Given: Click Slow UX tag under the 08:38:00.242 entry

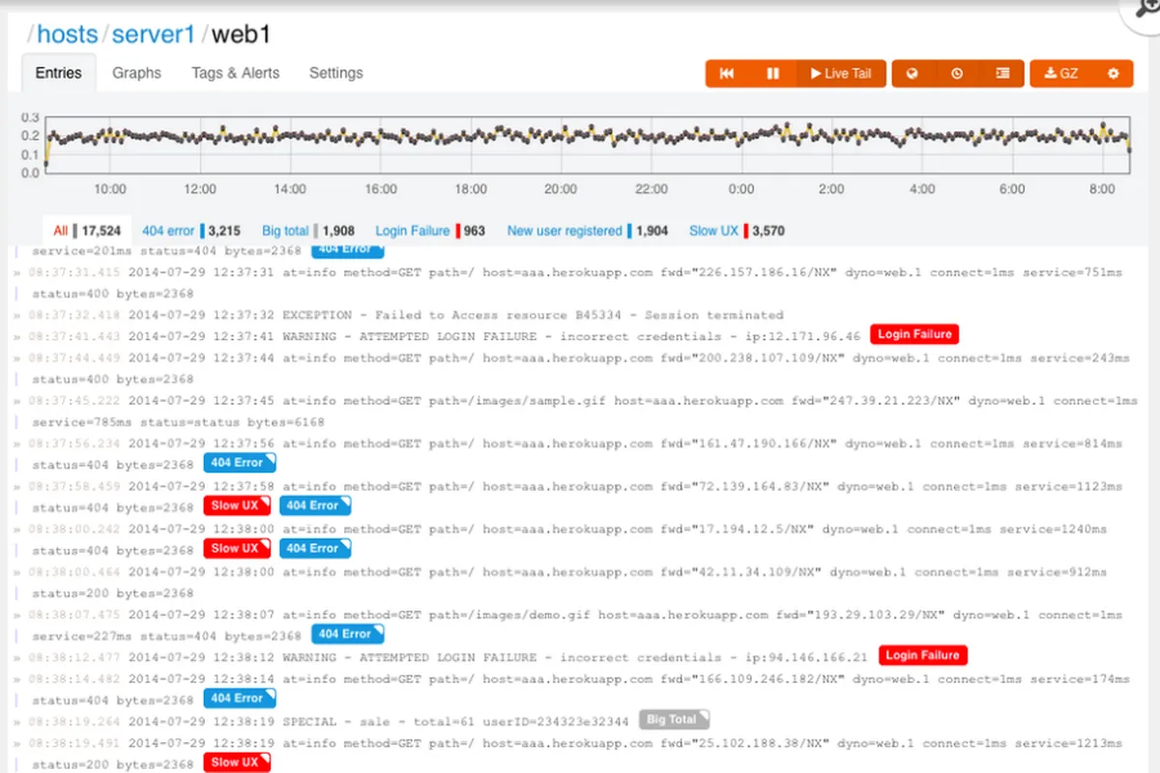Looking at the screenshot, I should (x=238, y=548).
